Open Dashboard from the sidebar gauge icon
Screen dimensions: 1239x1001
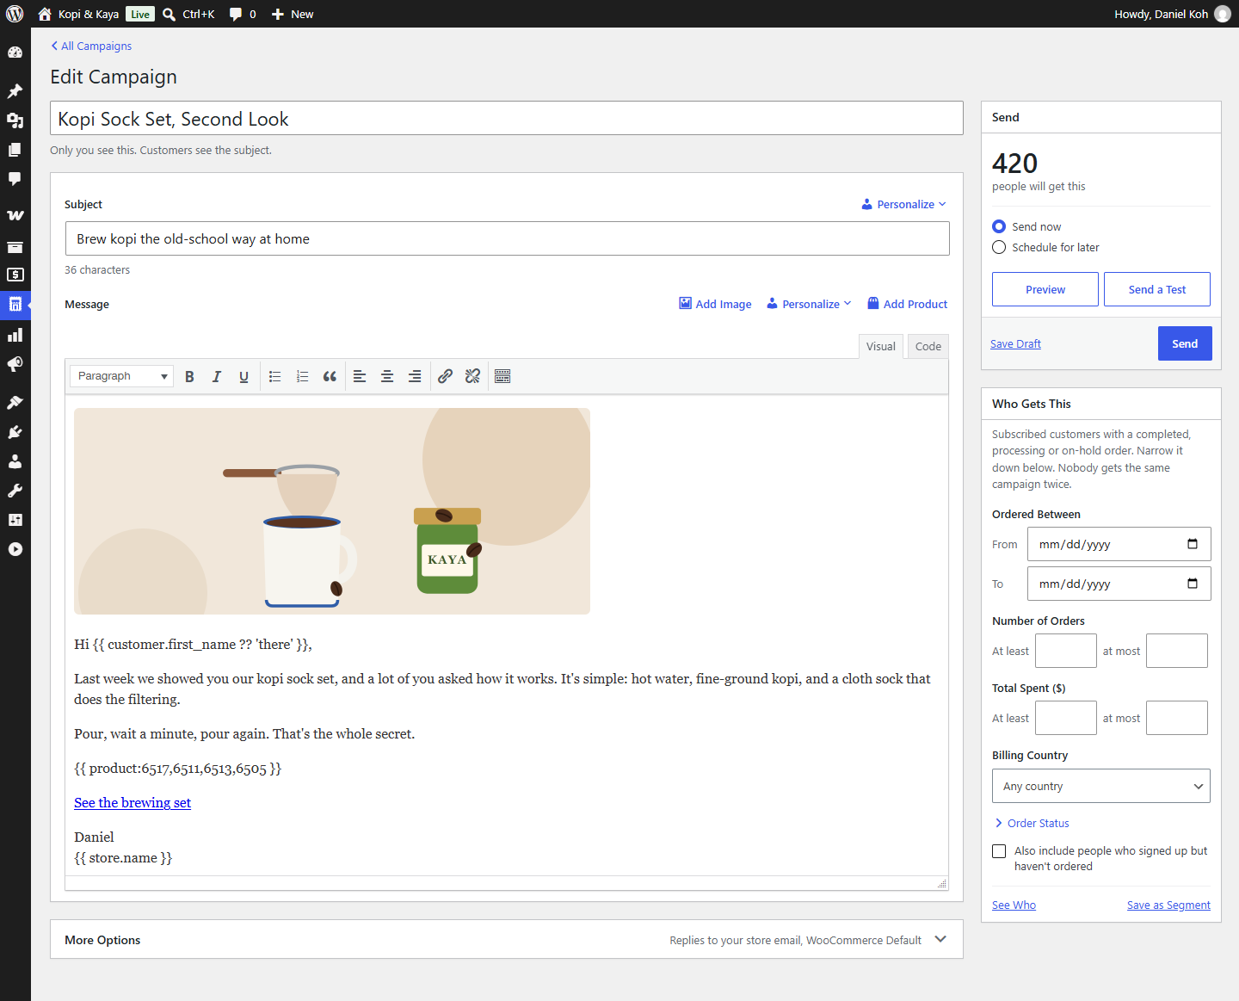(15, 53)
